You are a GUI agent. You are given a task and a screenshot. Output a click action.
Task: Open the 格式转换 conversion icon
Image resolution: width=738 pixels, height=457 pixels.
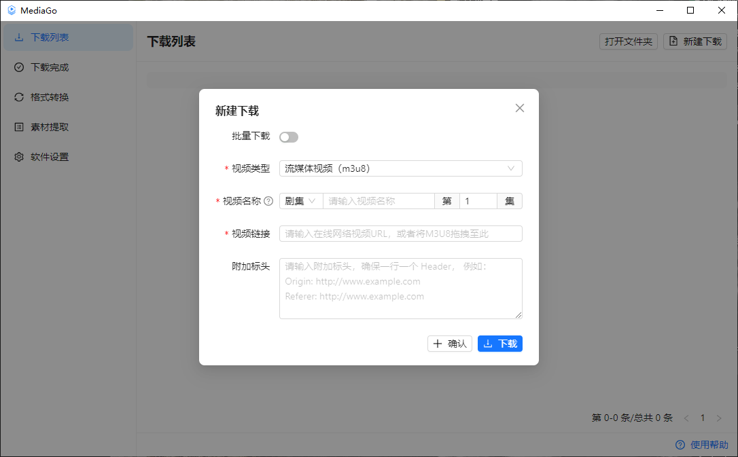(x=19, y=97)
